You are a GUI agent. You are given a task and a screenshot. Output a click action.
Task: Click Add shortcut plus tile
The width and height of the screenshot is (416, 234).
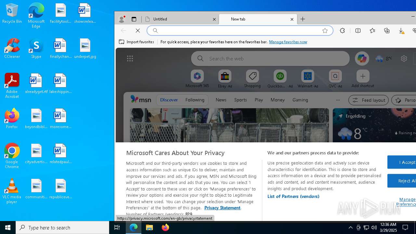pyautogui.click(x=363, y=79)
